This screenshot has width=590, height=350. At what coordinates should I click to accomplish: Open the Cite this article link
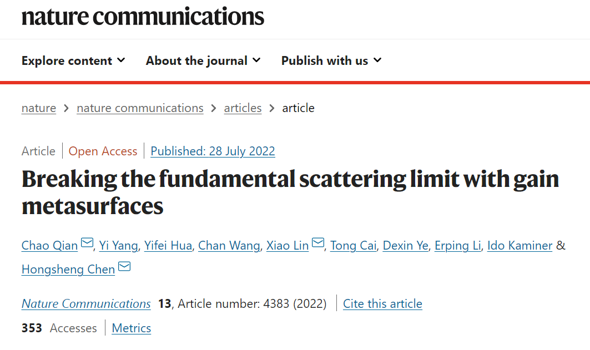(x=382, y=304)
